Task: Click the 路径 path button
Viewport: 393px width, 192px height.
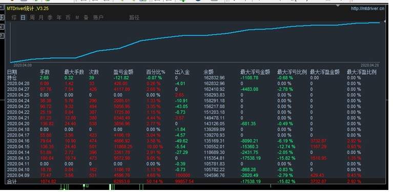Action: pos(134,17)
